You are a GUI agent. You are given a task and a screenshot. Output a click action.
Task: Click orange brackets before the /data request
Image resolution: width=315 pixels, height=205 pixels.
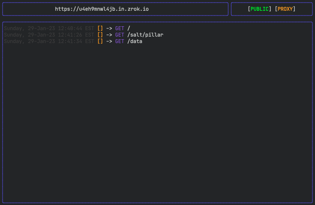click(100, 41)
